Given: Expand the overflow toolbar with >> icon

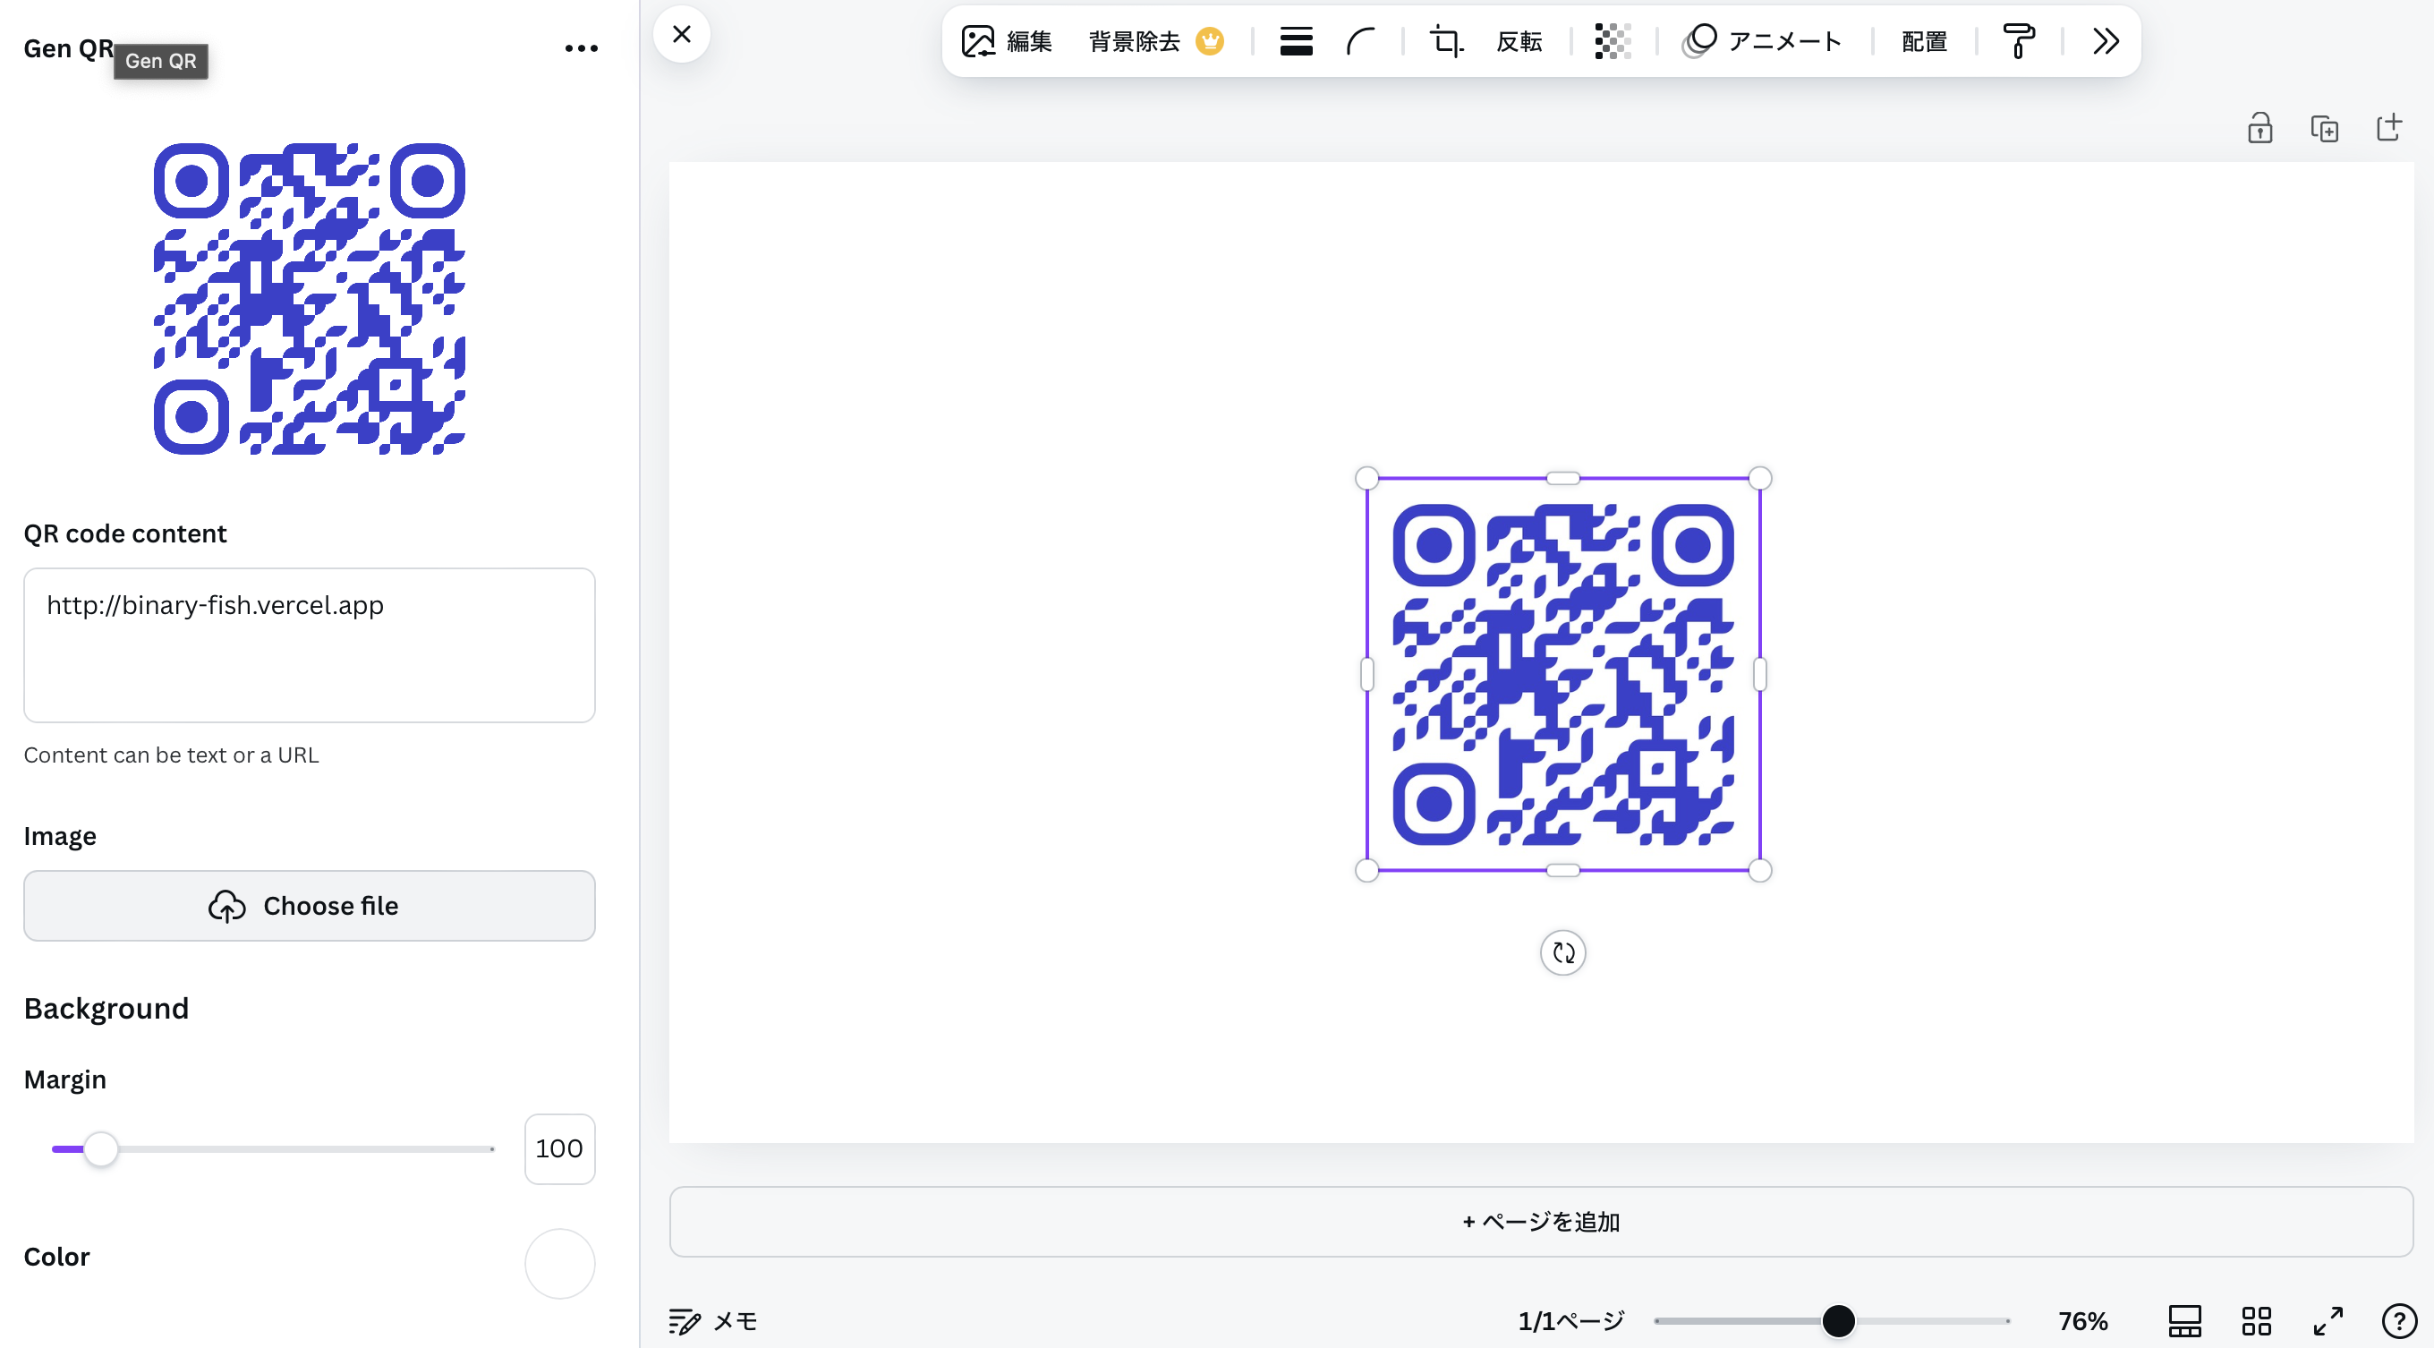Looking at the screenshot, I should click(x=2104, y=40).
